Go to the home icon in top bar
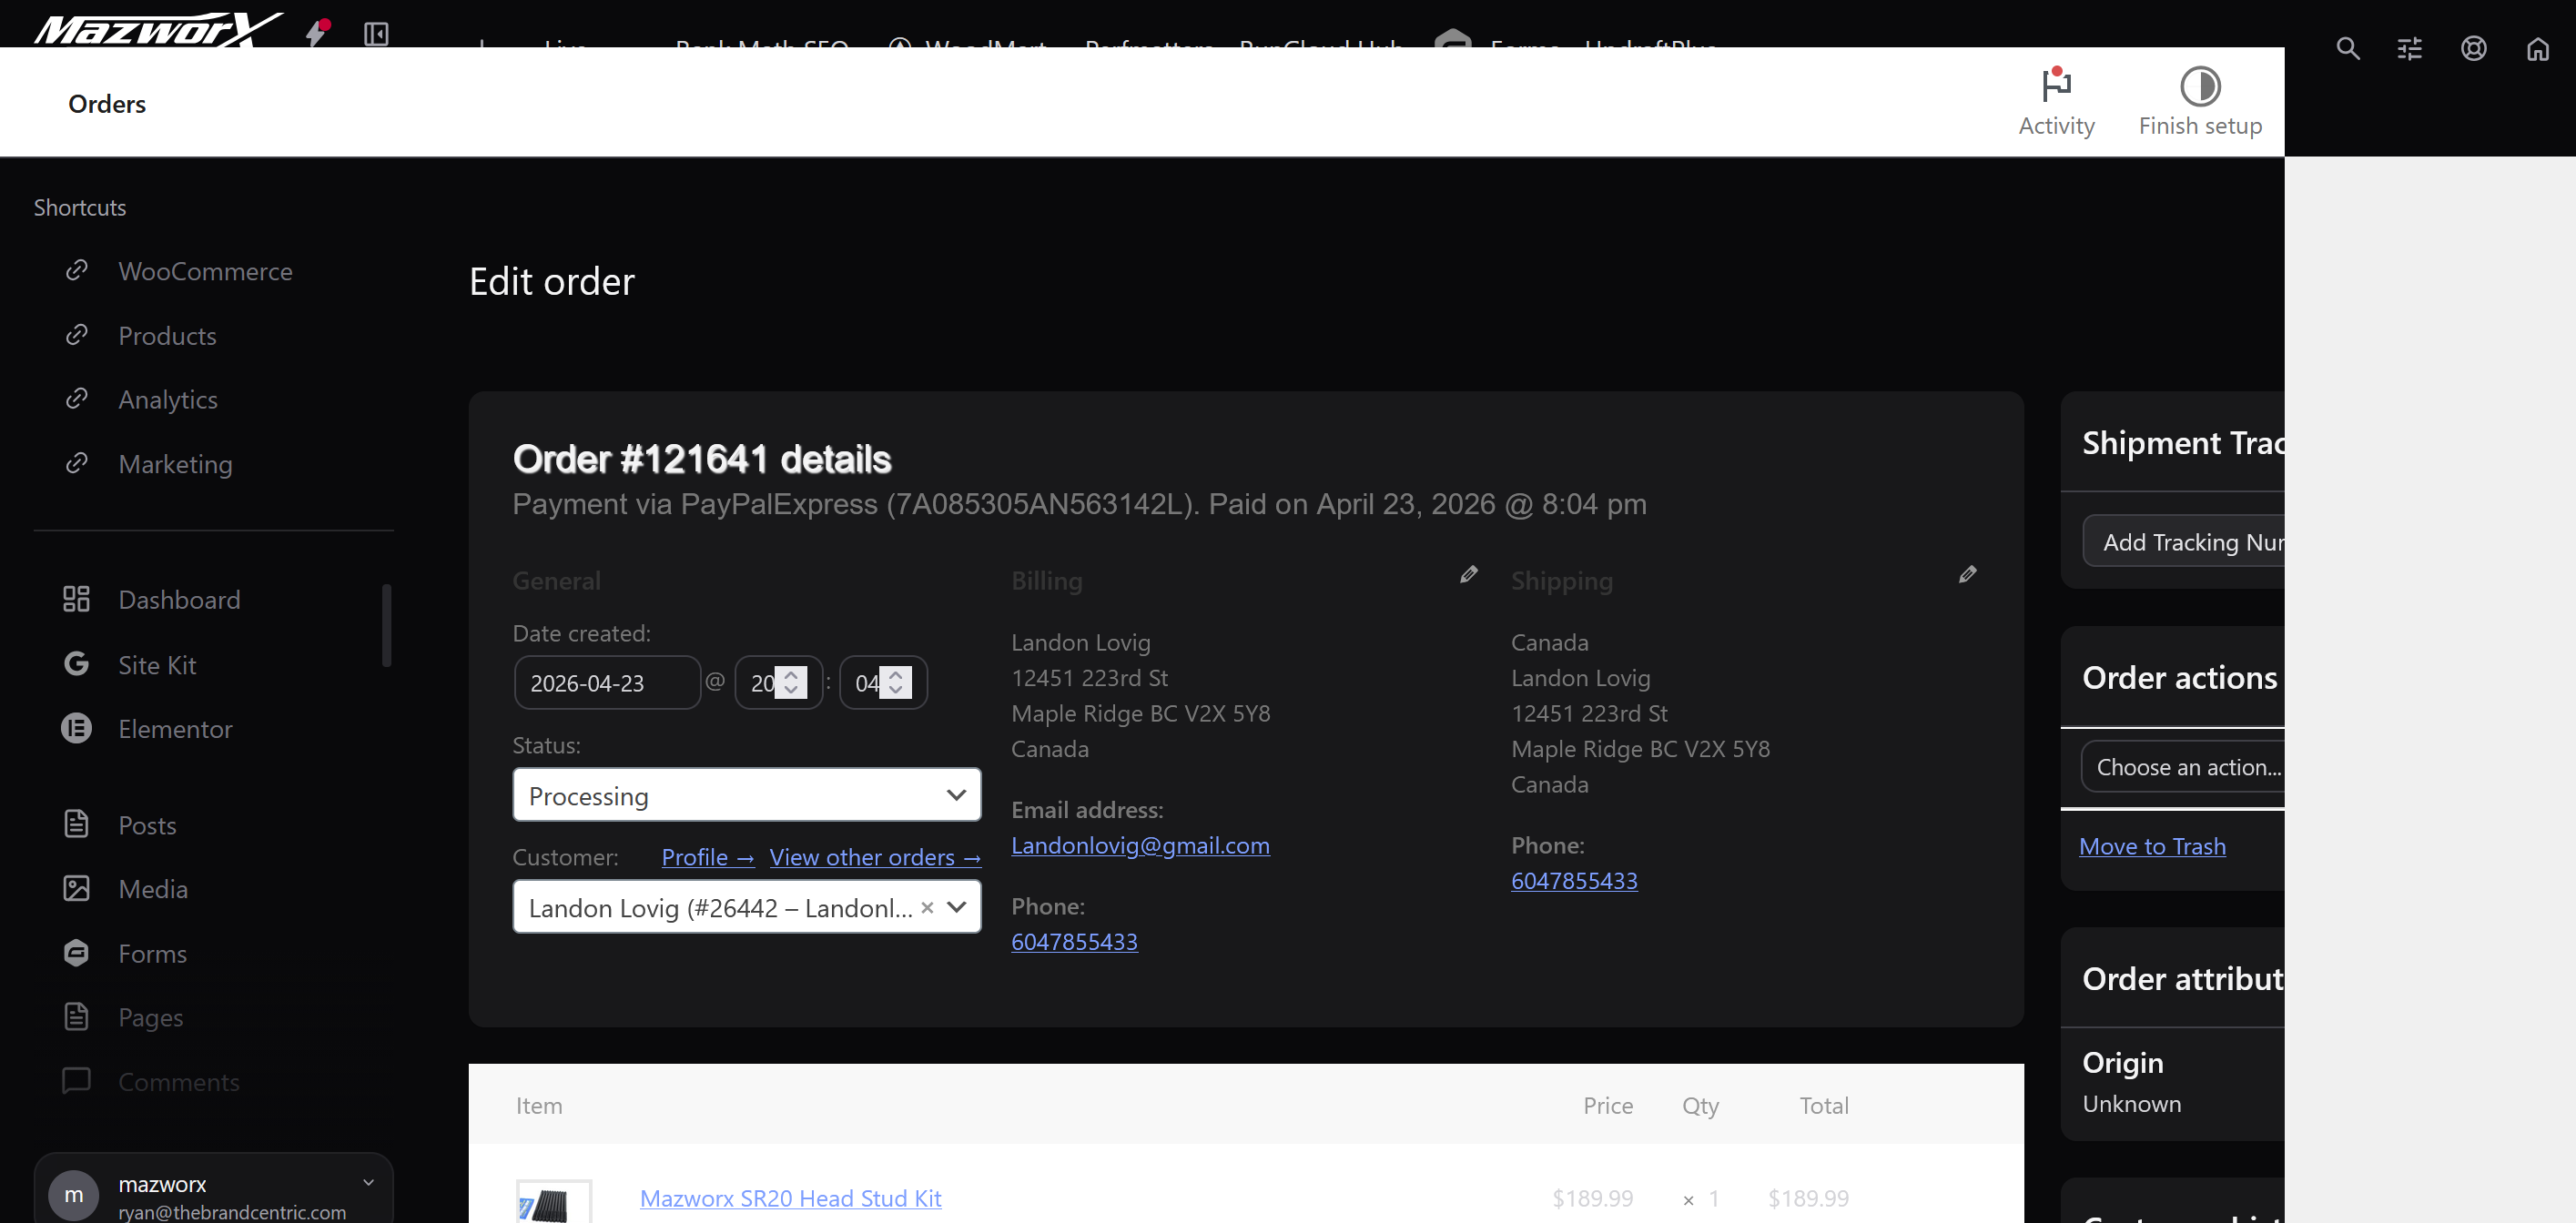Screen dimensions: 2576x1223 click(x=2537, y=48)
